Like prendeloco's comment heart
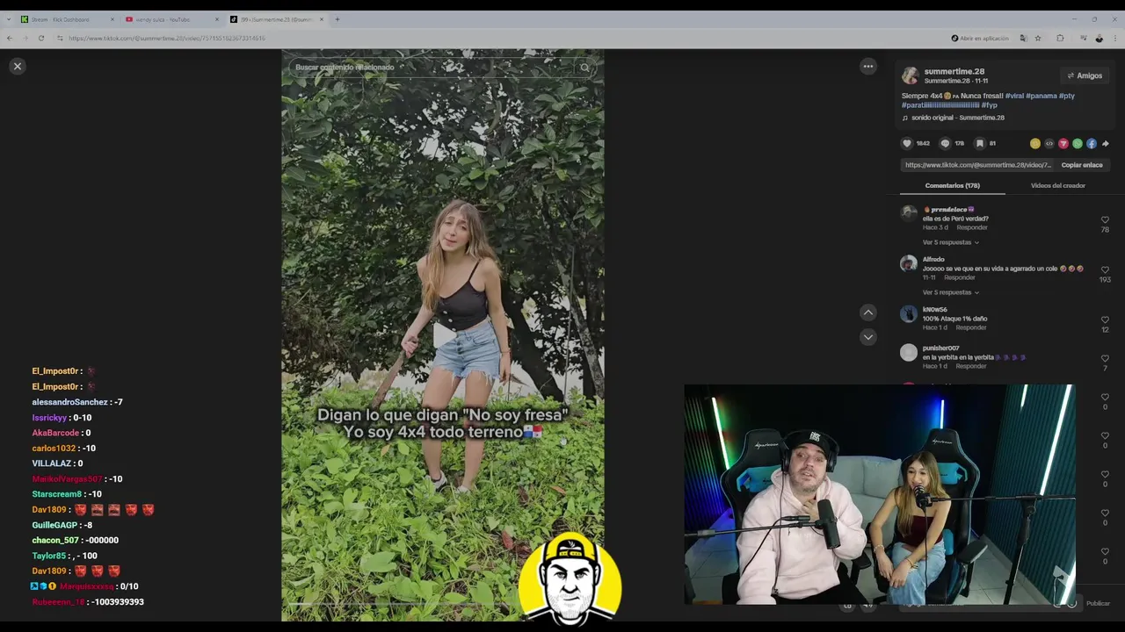The height and width of the screenshot is (632, 1125). pos(1105,219)
